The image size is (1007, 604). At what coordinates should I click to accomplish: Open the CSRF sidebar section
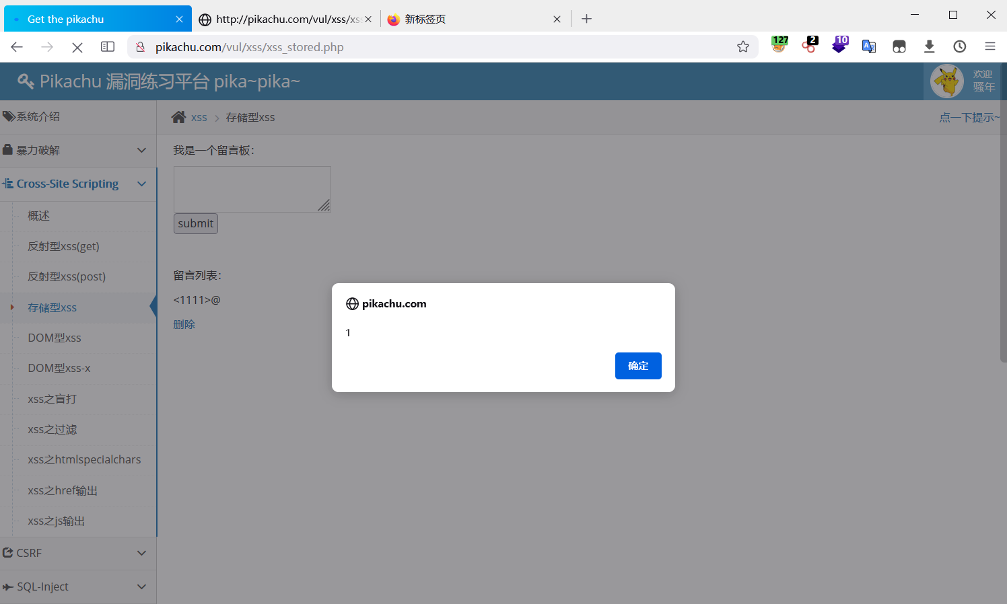[78, 553]
